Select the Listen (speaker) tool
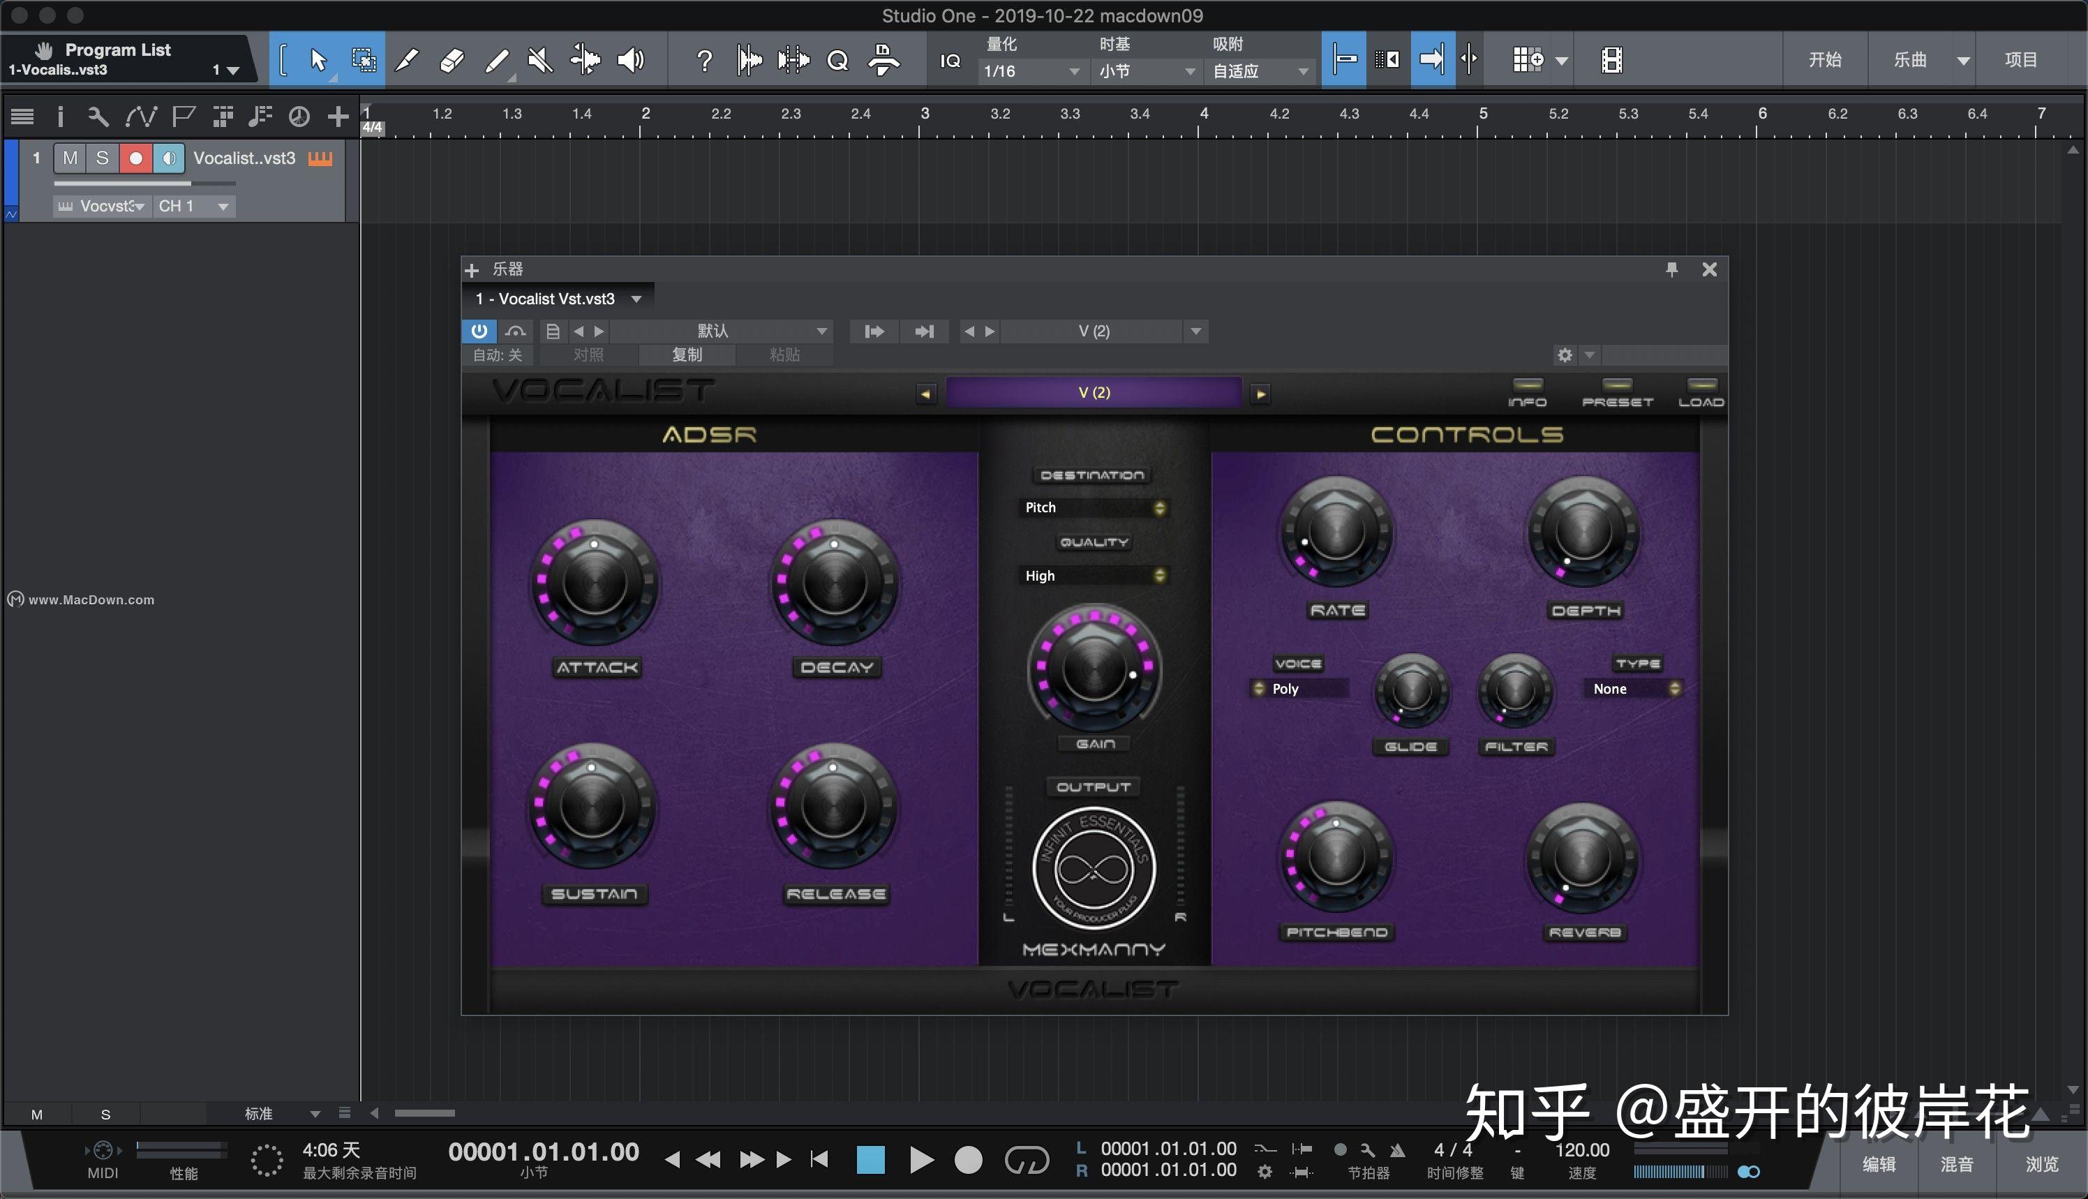 pos(630,59)
